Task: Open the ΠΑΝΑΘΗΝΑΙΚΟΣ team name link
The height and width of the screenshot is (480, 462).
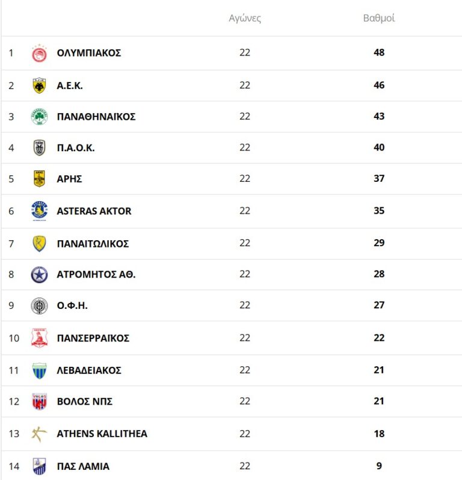Action: [x=96, y=116]
